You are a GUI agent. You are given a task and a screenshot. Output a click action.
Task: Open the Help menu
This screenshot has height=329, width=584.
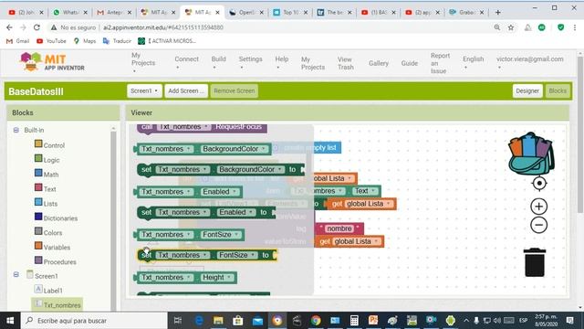pyautogui.click(x=282, y=62)
